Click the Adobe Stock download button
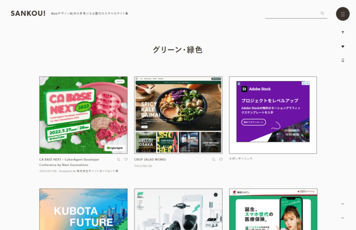356x230 pixels. 254,122
